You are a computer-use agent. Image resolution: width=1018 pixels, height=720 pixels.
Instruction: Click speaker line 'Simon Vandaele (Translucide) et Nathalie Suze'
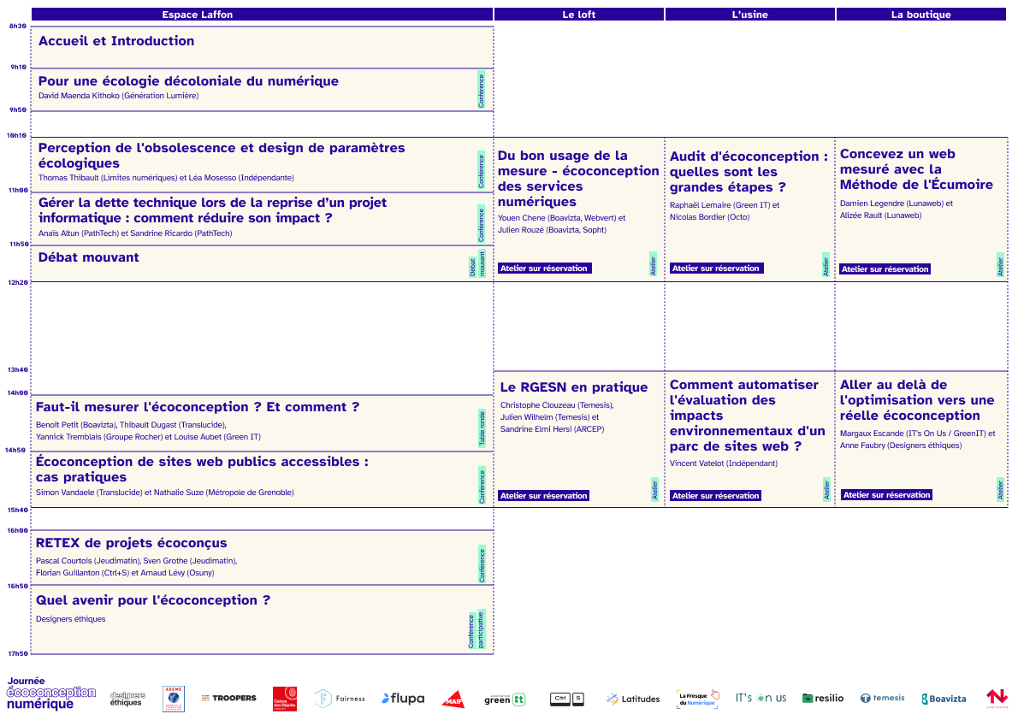165,493
